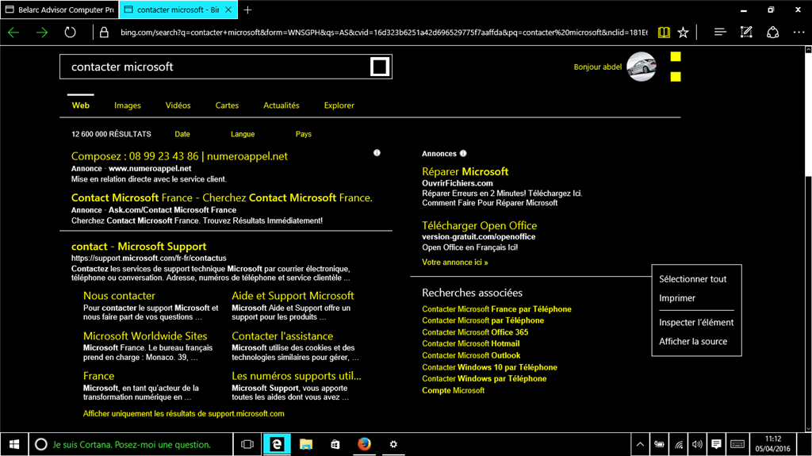812x456 pixels.
Task: Open the Réparer Microsoft ad link
Action: (465, 171)
